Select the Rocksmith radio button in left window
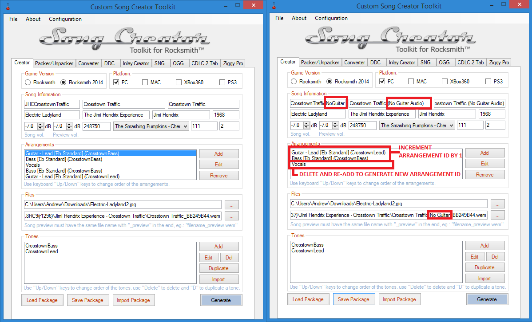The height and width of the screenshot is (322, 532). pos(28,82)
